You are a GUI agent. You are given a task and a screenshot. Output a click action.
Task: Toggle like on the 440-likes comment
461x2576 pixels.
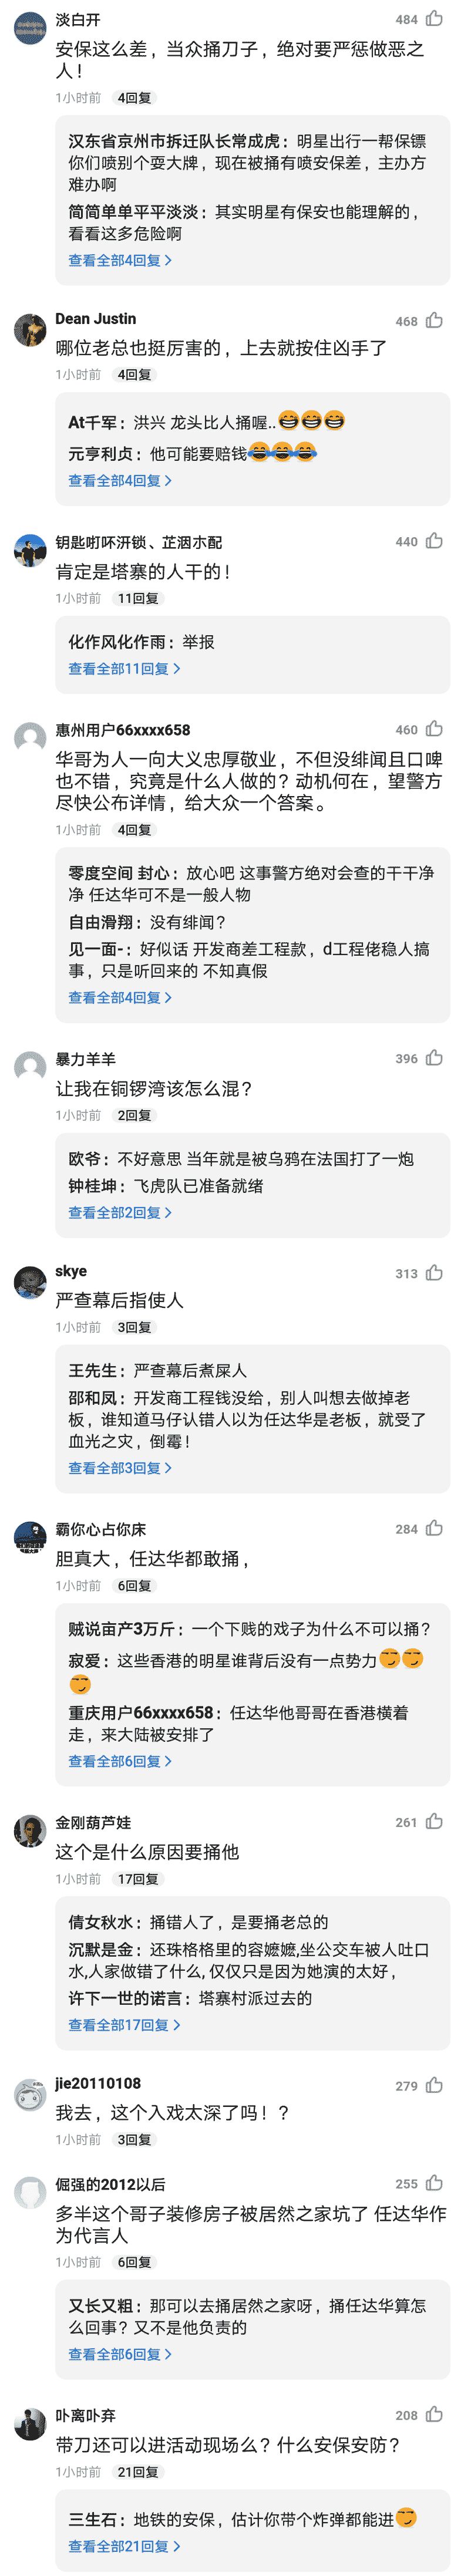(434, 541)
